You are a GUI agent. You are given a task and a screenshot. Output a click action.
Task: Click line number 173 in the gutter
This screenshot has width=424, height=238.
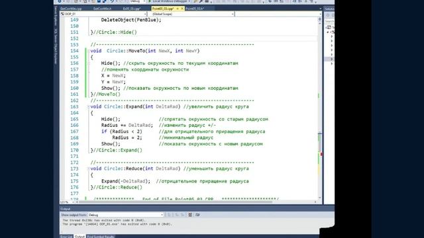pyautogui.click(x=74, y=169)
